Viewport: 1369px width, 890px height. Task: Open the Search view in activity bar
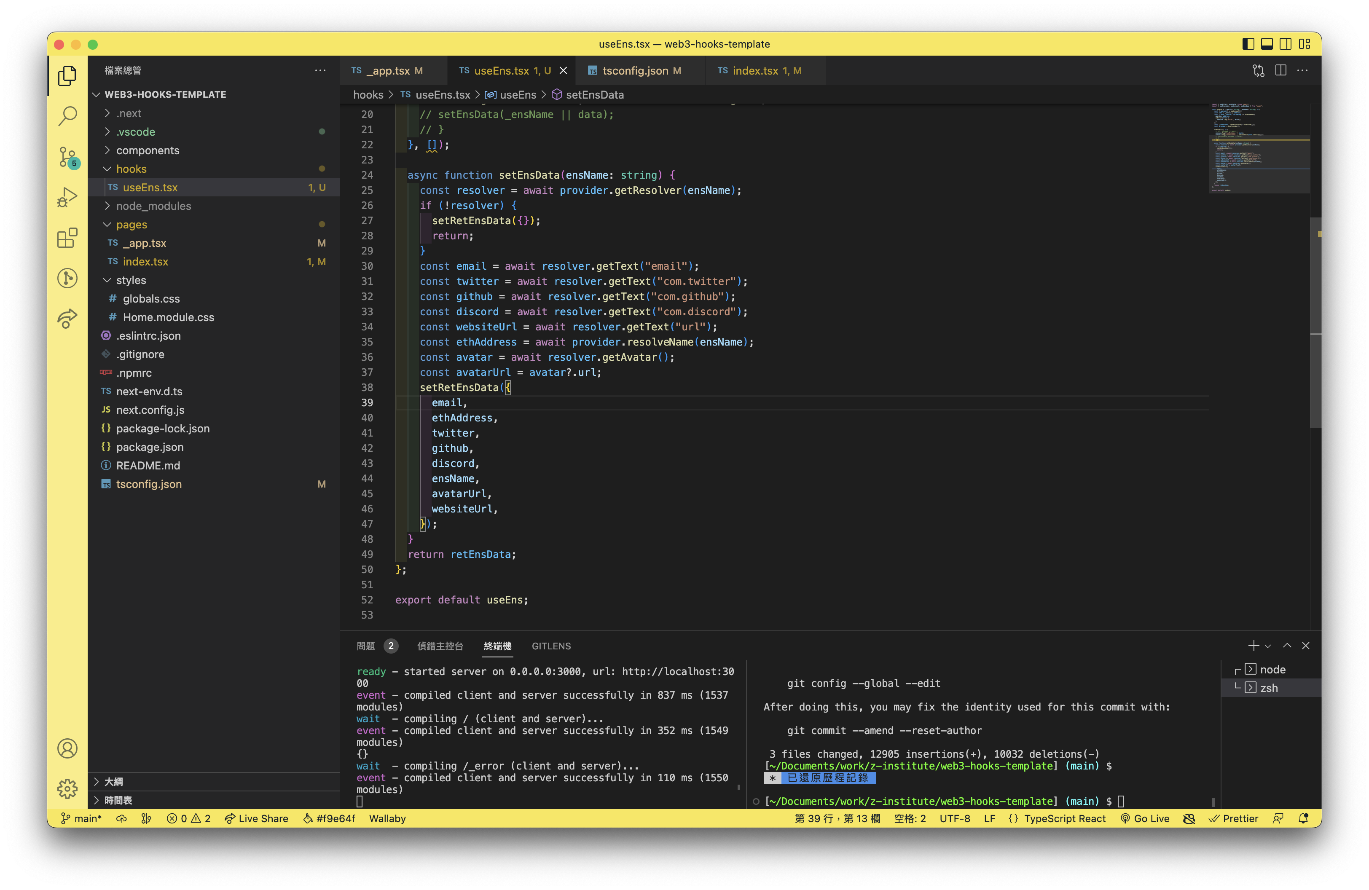(x=67, y=115)
